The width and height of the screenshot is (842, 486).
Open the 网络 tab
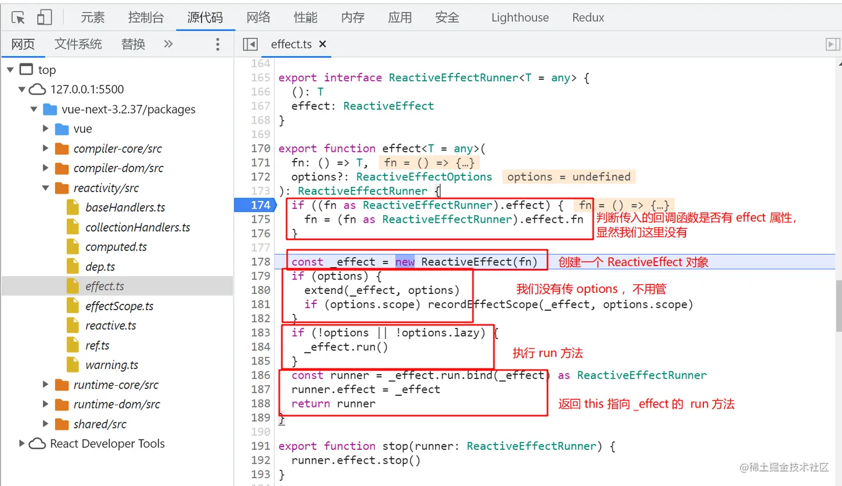258,18
